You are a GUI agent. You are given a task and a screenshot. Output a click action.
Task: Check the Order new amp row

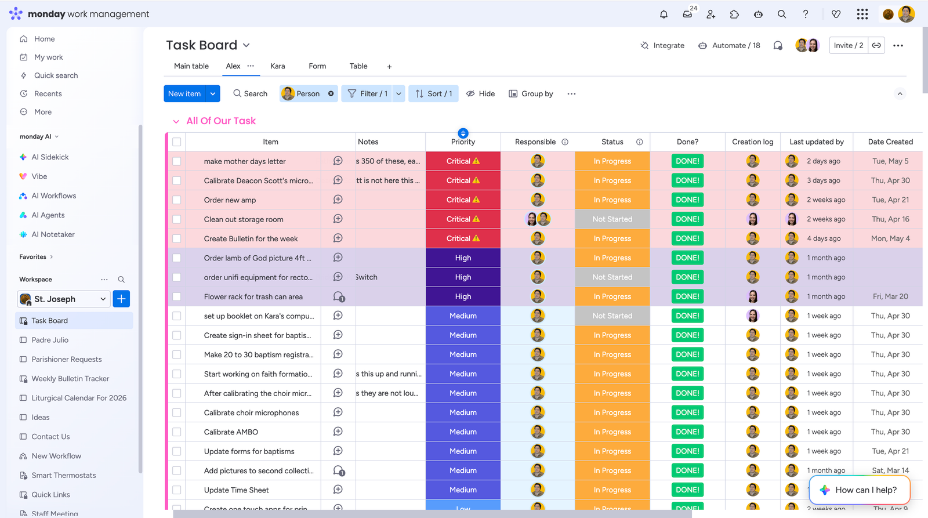[177, 200]
